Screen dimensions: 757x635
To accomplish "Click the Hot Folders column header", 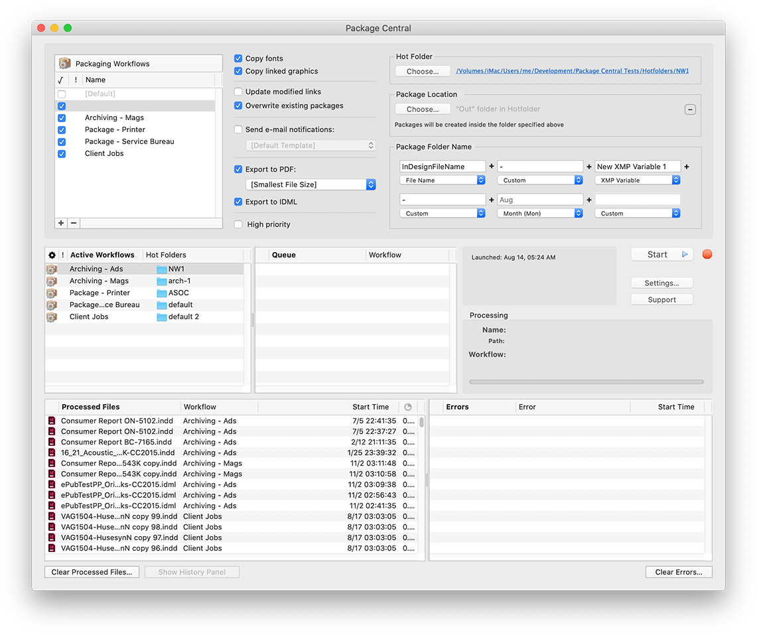I will click(166, 255).
